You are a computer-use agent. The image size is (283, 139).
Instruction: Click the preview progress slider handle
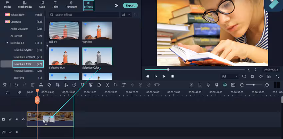[x=168, y=69]
